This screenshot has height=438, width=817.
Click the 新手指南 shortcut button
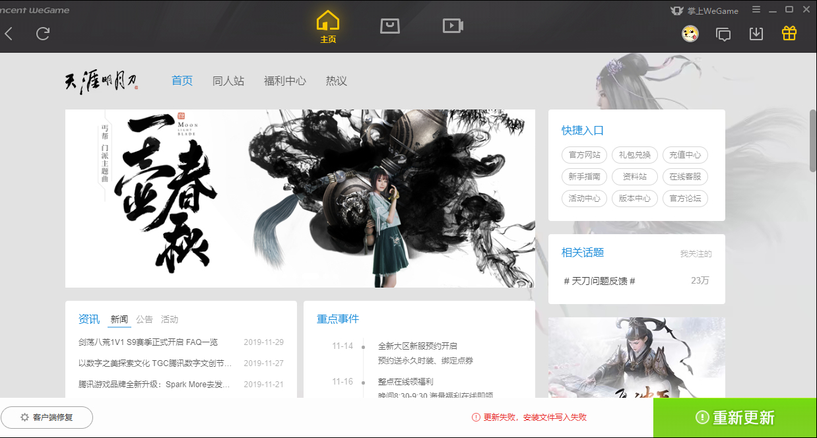[x=584, y=177]
